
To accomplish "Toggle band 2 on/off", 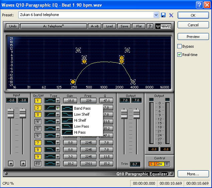I will (x=38, y=108).
